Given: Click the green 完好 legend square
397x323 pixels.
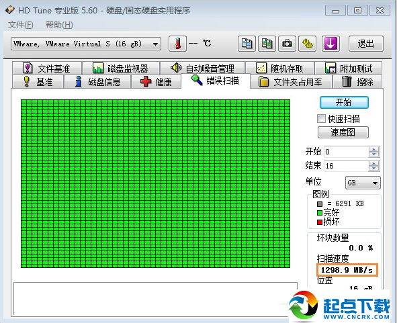Looking at the screenshot, I should (320, 213).
